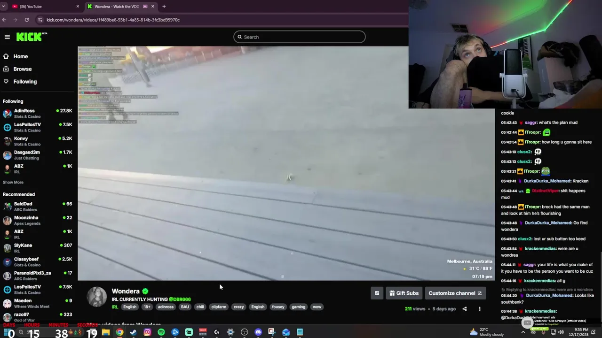Open Konvy channel in Following list
This screenshot has height=338, width=602.
click(x=38, y=141)
